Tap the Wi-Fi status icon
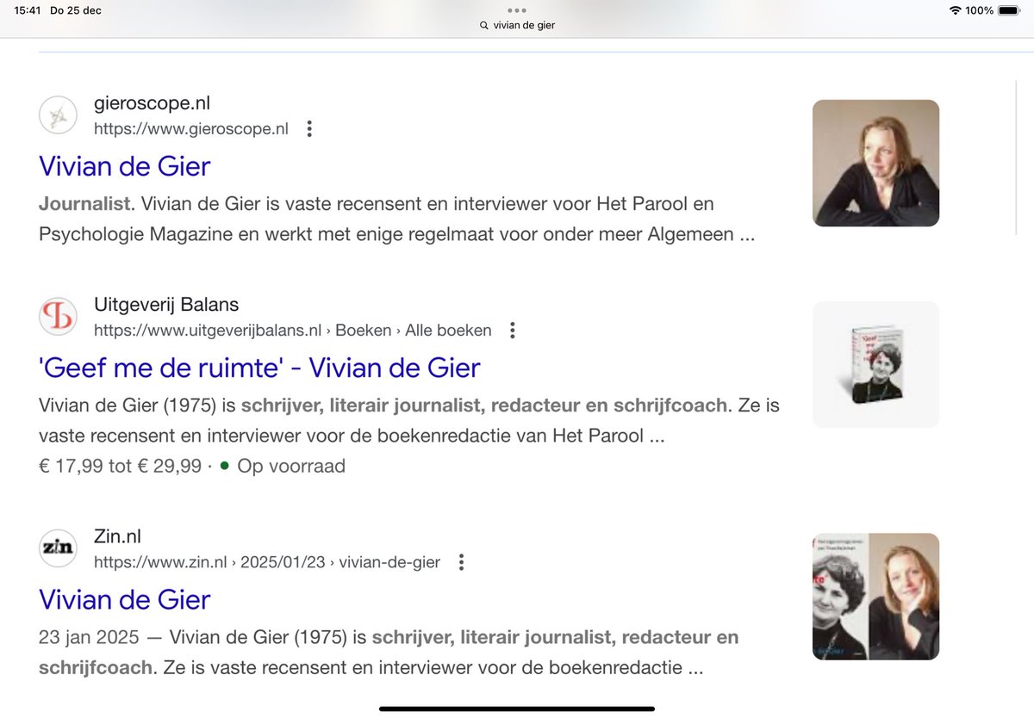The width and height of the screenshot is (1034, 718). coord(955,10)
